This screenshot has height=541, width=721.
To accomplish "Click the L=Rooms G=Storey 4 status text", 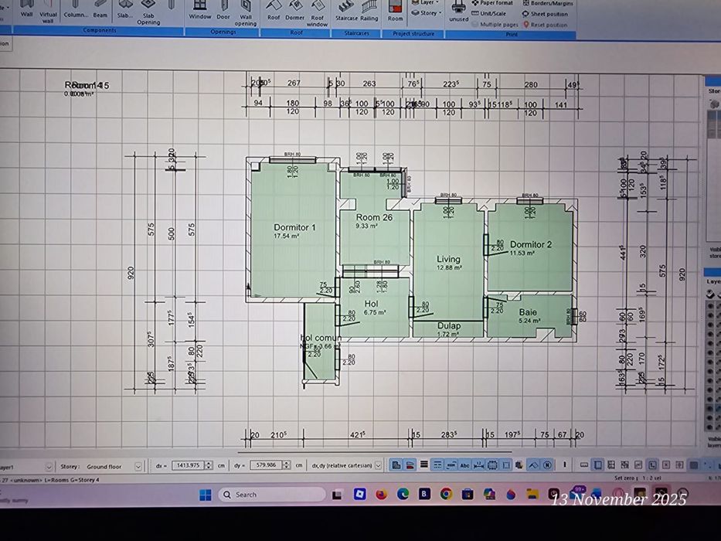I will pyautogui.click(x=72, y=480).
